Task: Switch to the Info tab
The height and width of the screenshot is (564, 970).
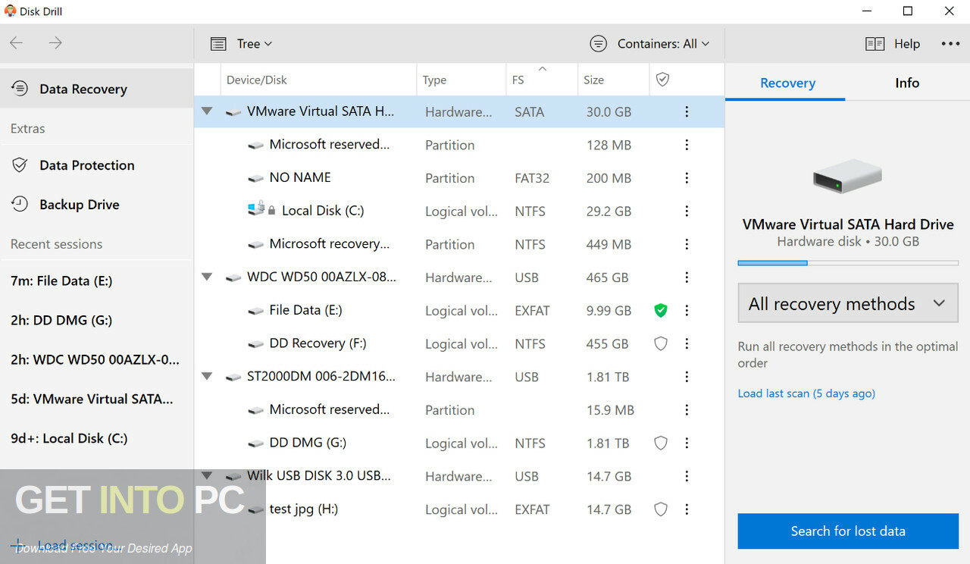Action: pos(907,83)
